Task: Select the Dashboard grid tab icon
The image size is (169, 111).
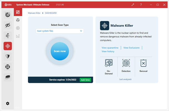Action: tap(18, 12)
